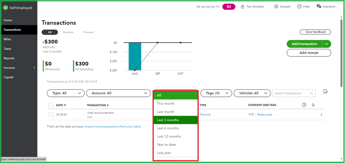
Task: Choose Last 12 months date option
Action: pos(175,136)
